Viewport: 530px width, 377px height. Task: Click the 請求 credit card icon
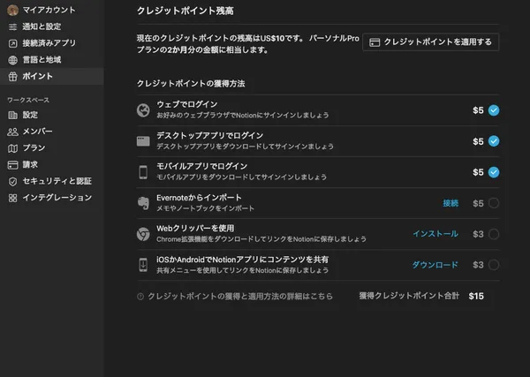(x=13, y=165)
